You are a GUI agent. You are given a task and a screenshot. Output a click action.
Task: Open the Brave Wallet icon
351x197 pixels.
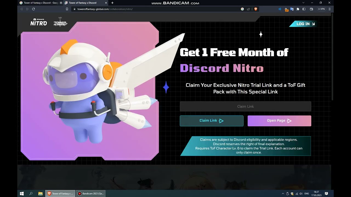(312, 9)
